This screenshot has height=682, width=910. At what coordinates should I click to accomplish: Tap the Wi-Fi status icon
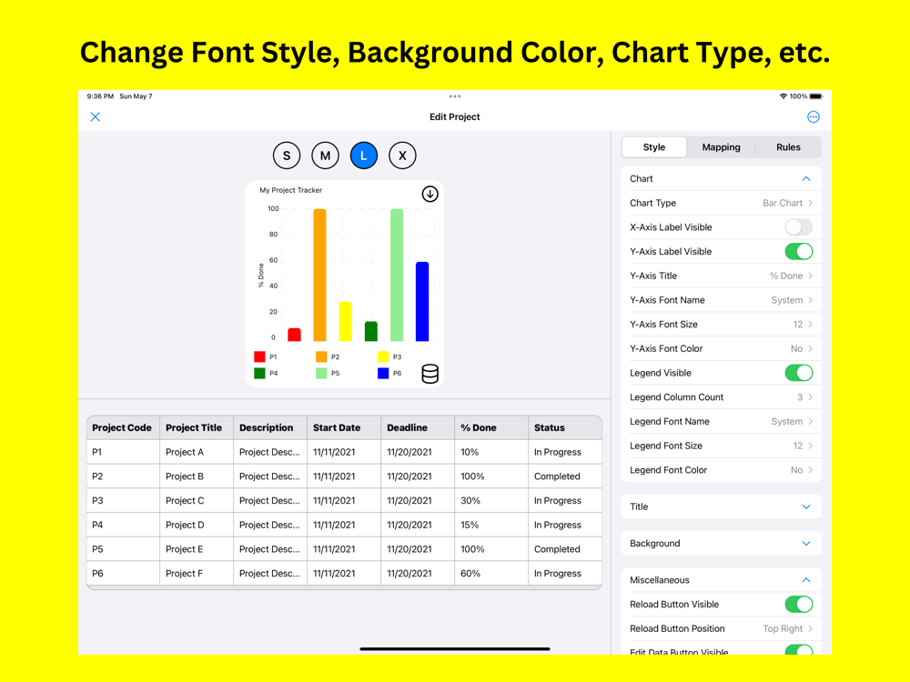click(783, 96)
